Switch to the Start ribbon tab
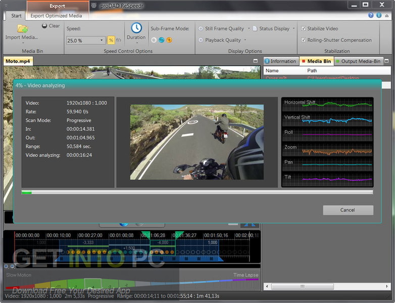 pos(16,16)
